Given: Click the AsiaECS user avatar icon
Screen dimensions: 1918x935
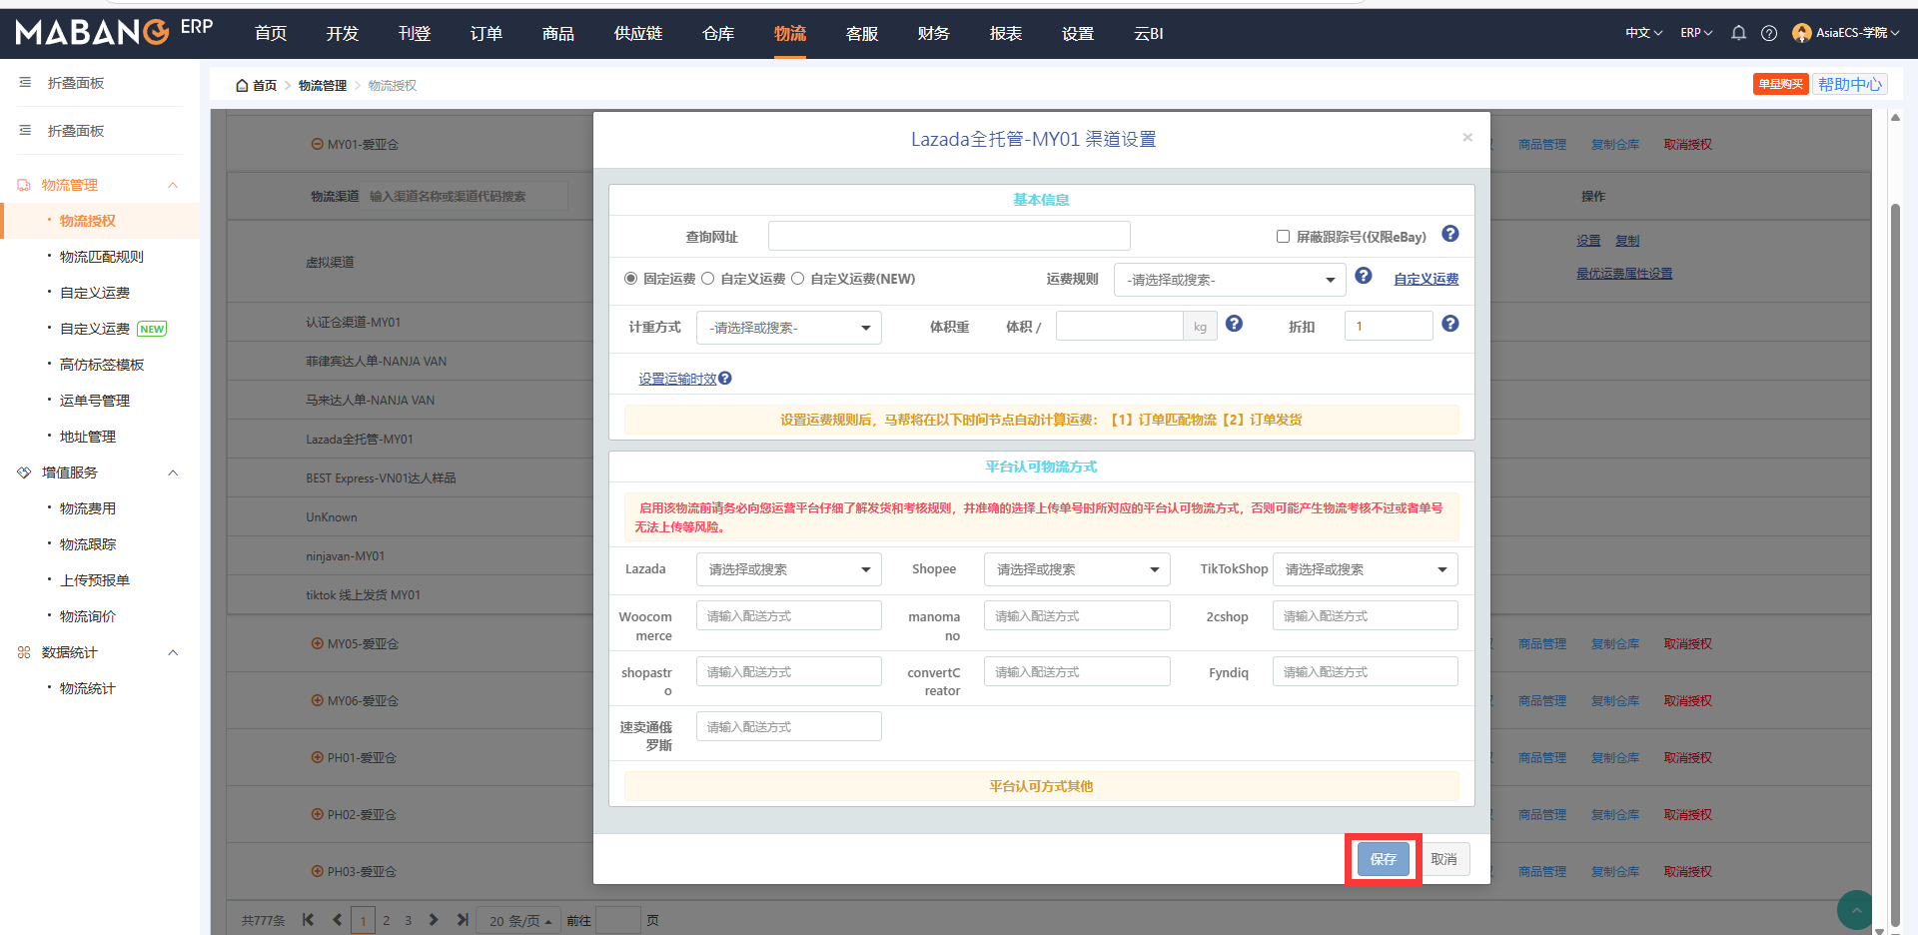Looking at the screenshot, I should point(1801,33).
